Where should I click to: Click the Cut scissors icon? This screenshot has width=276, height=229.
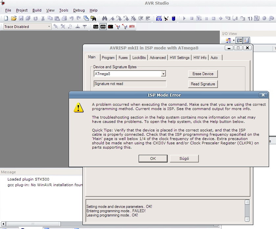coord(43,18)
